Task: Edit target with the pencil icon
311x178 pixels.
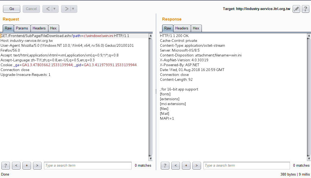Action: coord(296,9)
